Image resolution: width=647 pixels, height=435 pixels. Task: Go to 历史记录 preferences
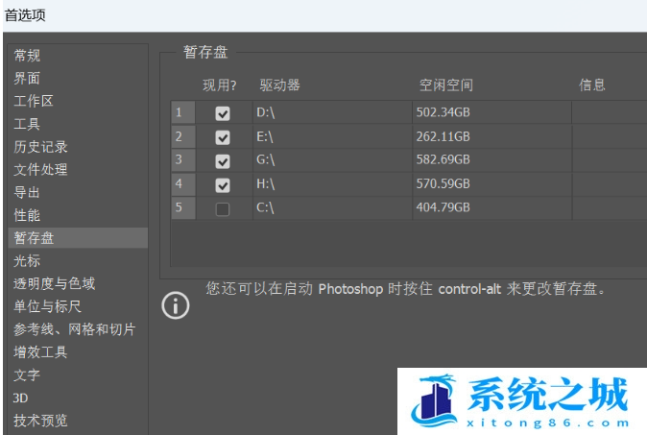pyautogui.click(x=40, y=147)
